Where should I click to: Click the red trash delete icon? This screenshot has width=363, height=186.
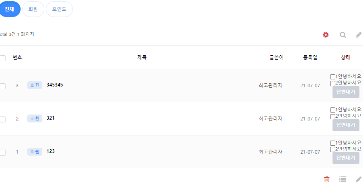pyautogui.click(x=327, y=179)
